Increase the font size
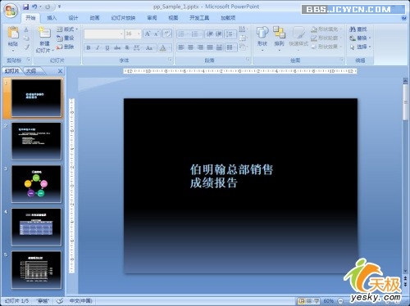Screen dimensions: 410x306 click(x=148, y=34)
